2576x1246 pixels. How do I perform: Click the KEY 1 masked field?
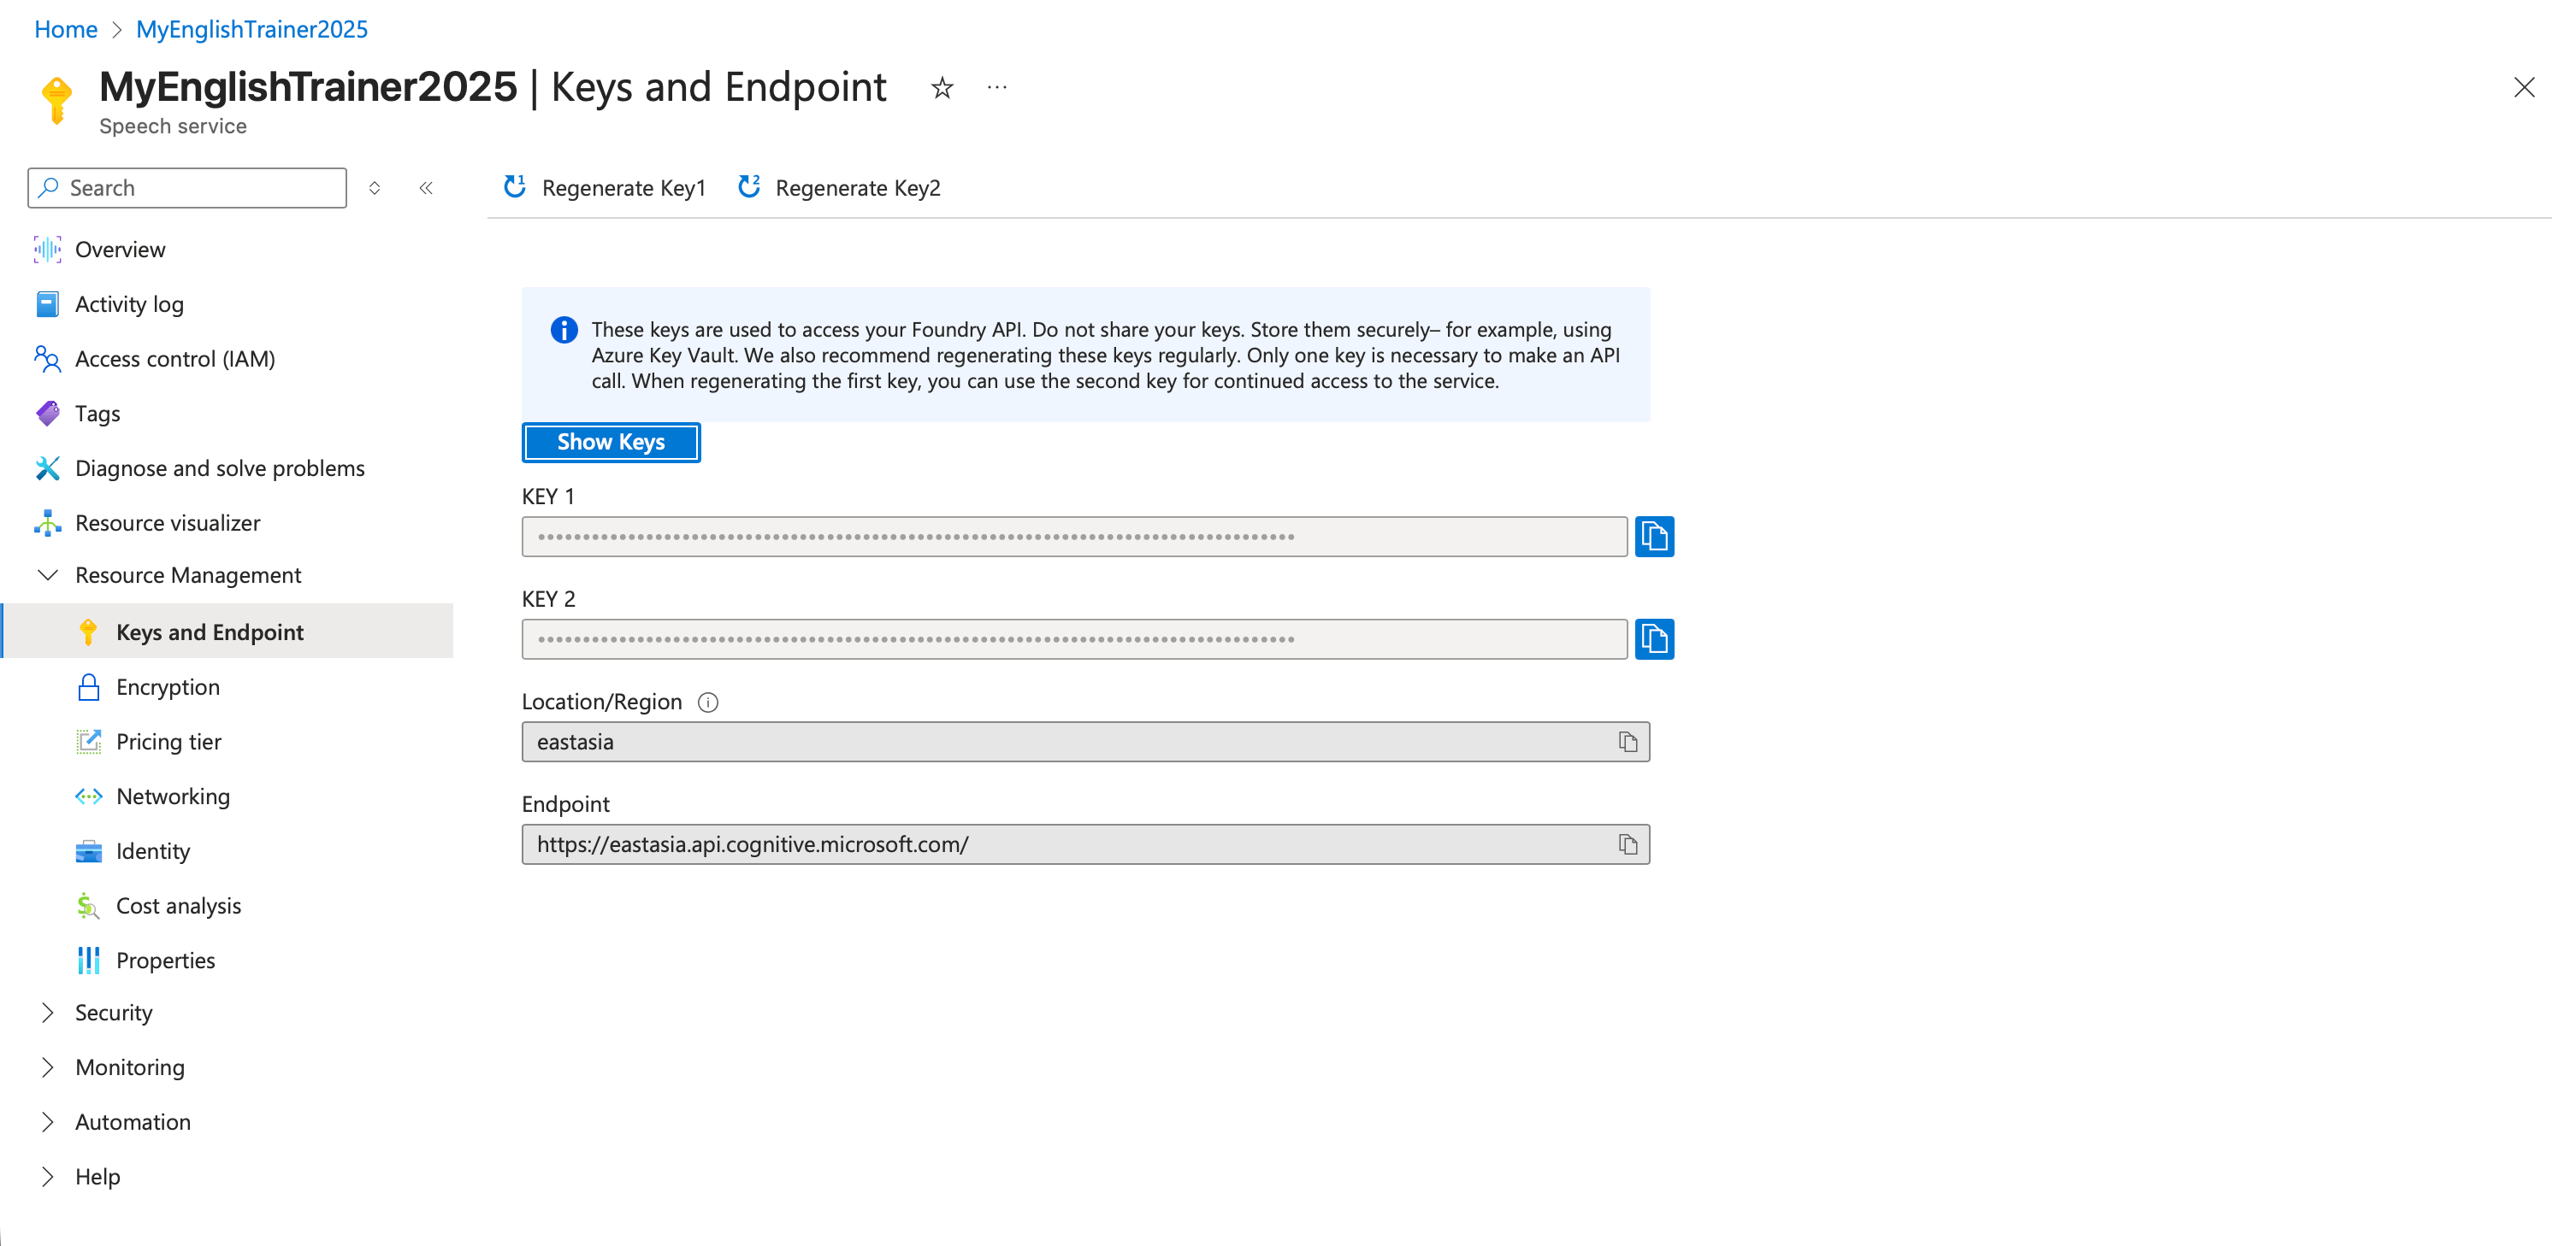click(x=1074, y=537)
